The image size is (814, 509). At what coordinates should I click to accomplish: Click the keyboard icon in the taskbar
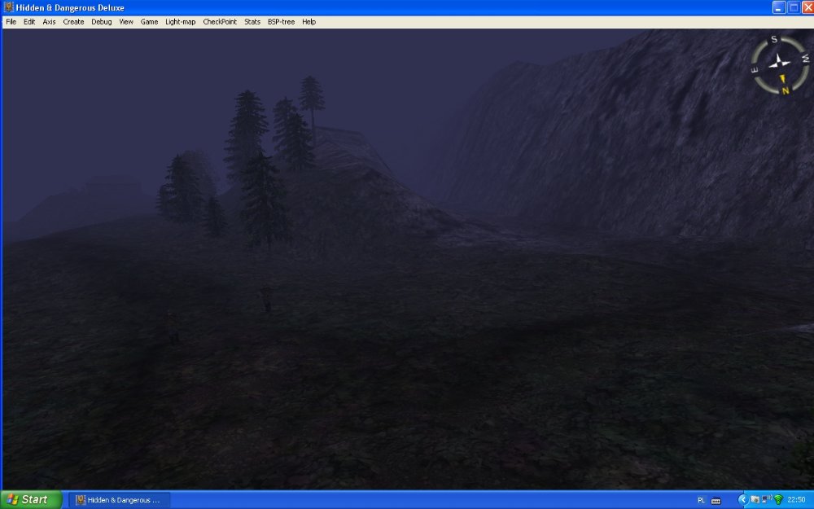coord(716,500)
